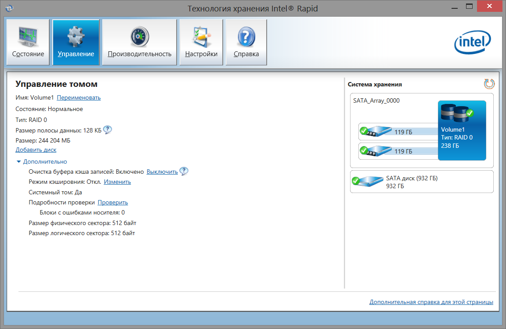Screen dimensions: 506x329
Task: Click the Выключить cache flush link
Action: (162, 172)
